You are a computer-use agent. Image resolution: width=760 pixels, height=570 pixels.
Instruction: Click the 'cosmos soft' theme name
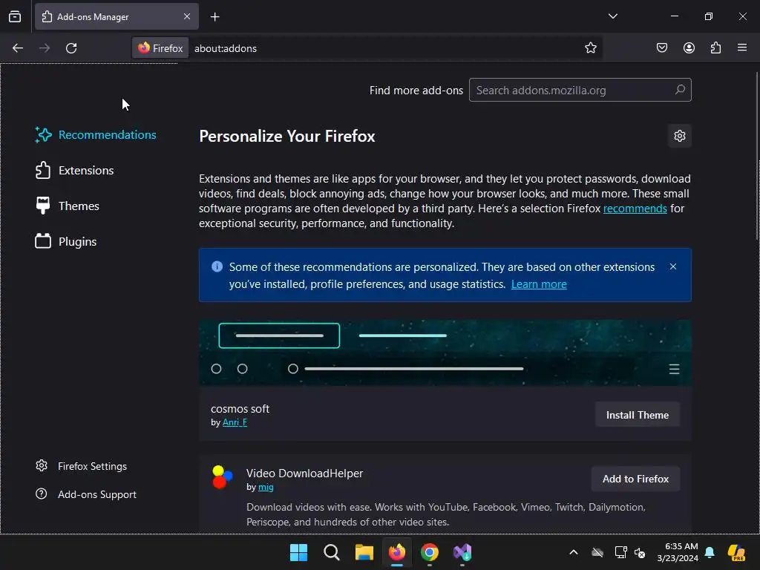(x=240, y=409)
